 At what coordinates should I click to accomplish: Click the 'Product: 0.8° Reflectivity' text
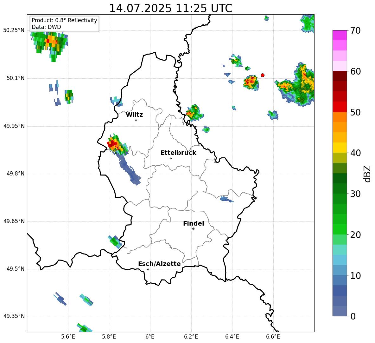64,20
